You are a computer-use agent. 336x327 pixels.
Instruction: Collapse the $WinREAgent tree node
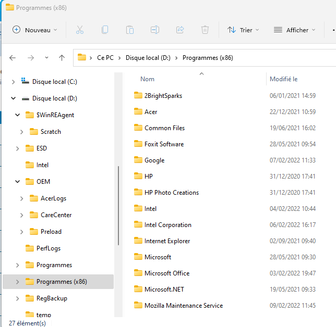click(18, 115)
